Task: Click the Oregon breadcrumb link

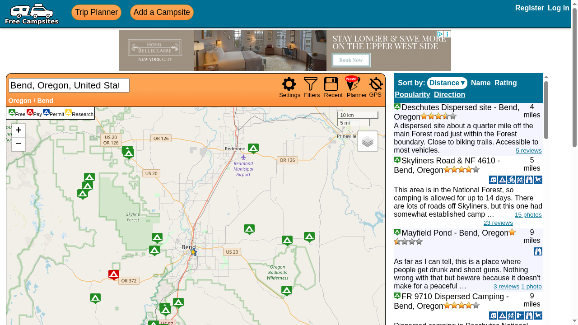Action: click(x=20, y=101)
